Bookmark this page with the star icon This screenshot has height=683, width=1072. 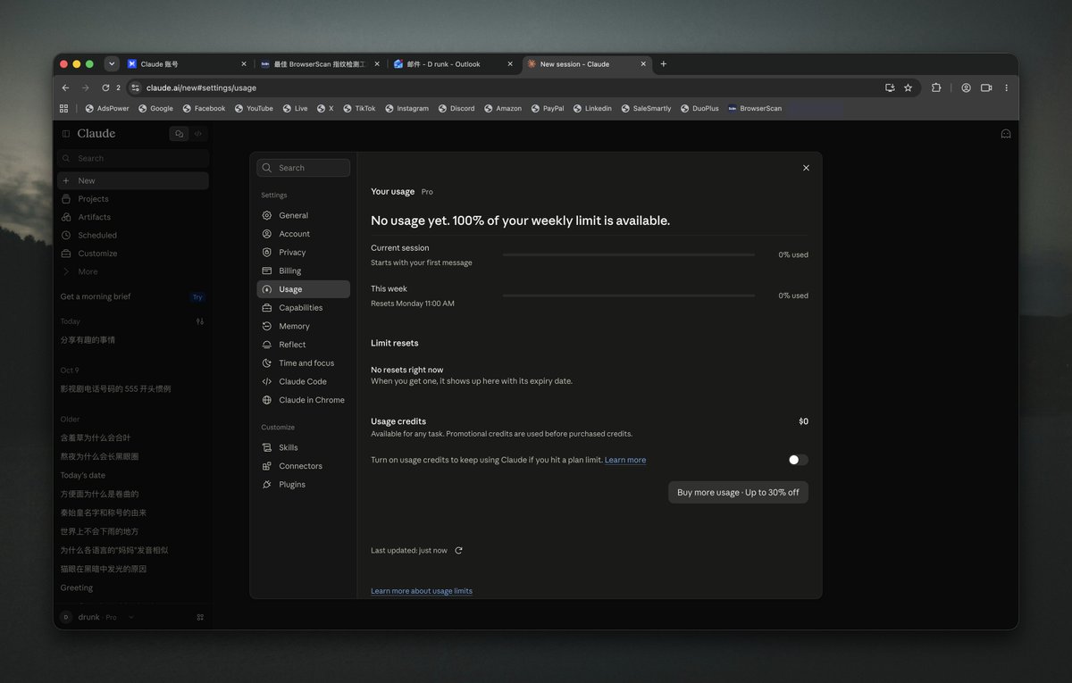[909, 87]
